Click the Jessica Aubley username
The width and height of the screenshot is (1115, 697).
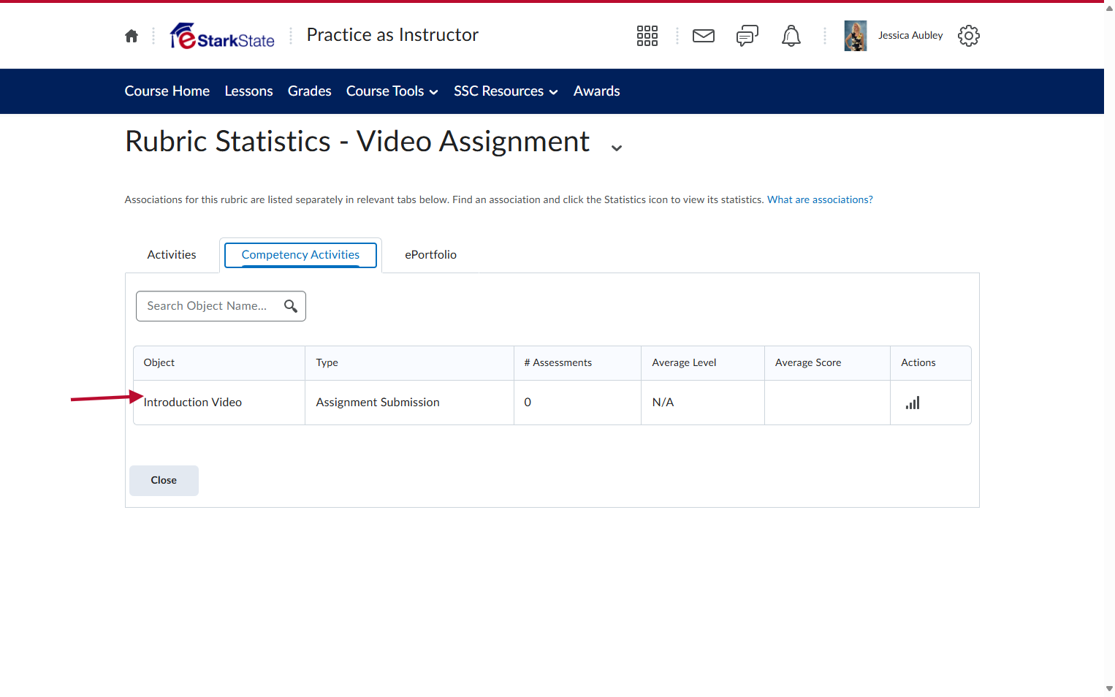pos(910,36)
